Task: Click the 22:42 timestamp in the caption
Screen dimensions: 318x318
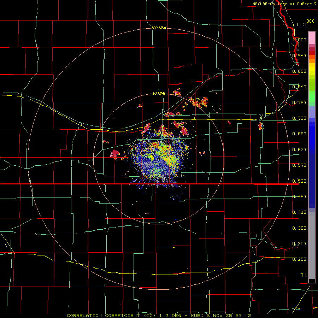Action: (243, 316)
